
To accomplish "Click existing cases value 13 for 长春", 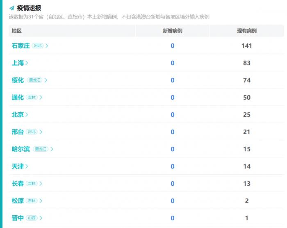I will pos(247,183).
